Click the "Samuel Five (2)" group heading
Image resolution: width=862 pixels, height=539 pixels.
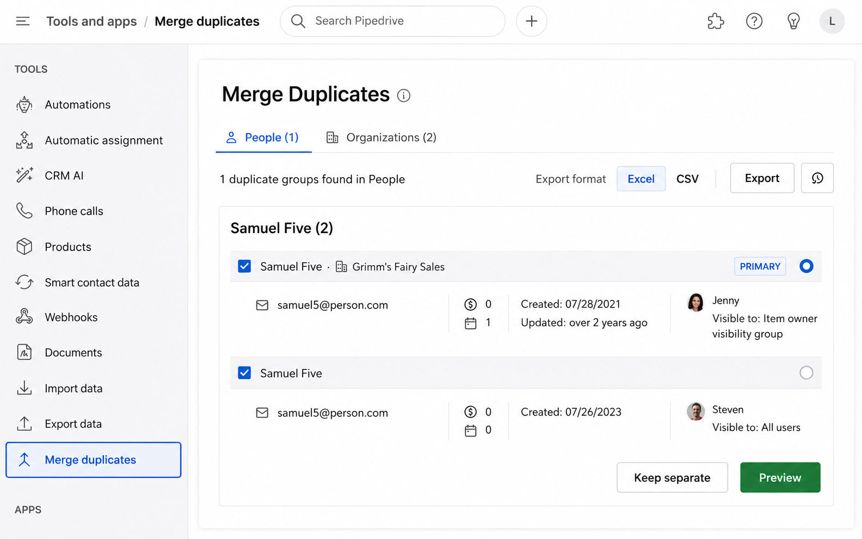point(282,228)
